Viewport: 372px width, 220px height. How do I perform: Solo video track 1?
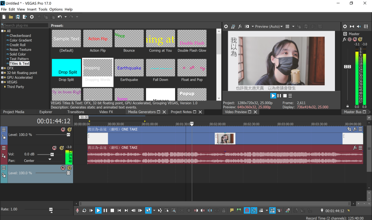(x=69, y=130)
